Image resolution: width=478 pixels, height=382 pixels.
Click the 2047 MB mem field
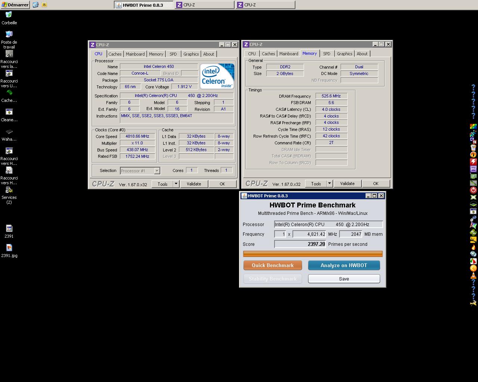point(351,234)
